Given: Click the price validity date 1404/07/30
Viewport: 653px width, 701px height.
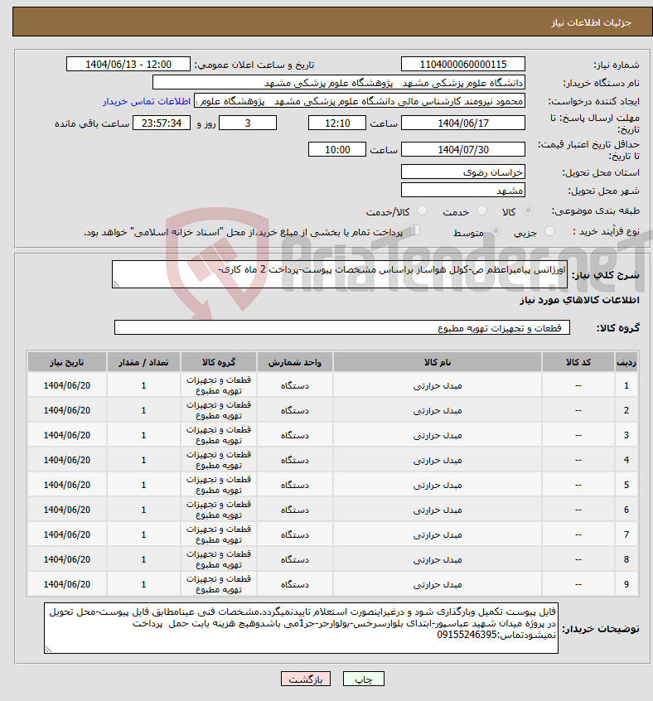Looking at the screenshot, I should click(x=463, y=149).
